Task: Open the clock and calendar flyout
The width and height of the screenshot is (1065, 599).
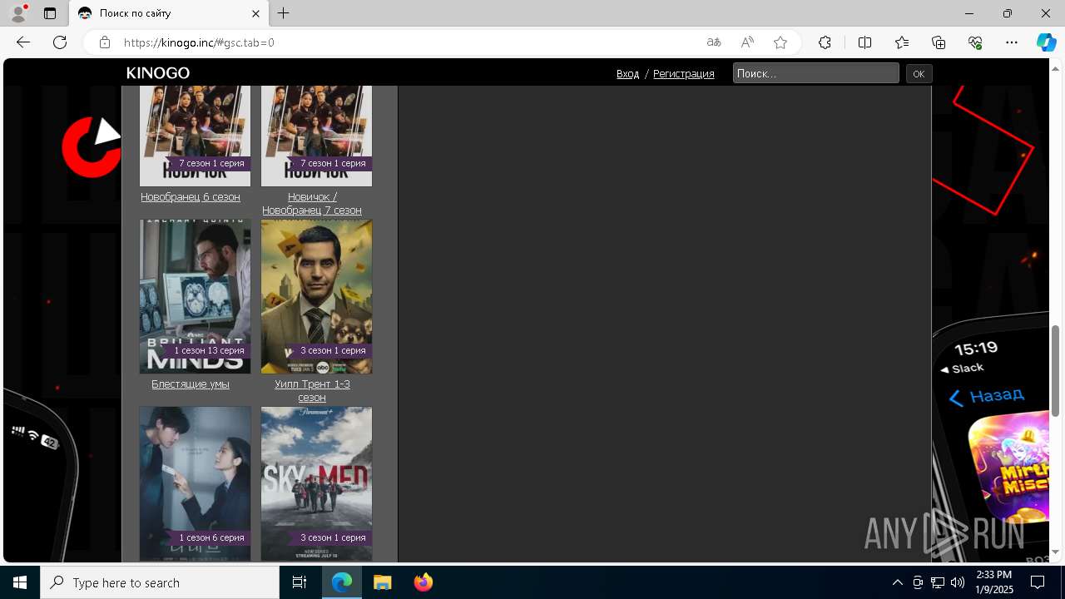Action: (x=994, y=582)
